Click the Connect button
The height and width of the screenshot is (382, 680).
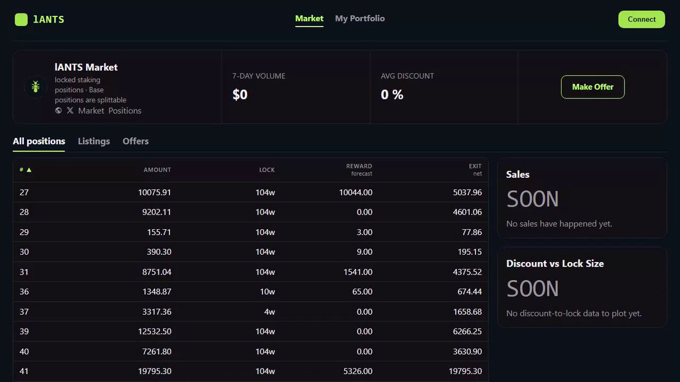(x=641, y=19)
